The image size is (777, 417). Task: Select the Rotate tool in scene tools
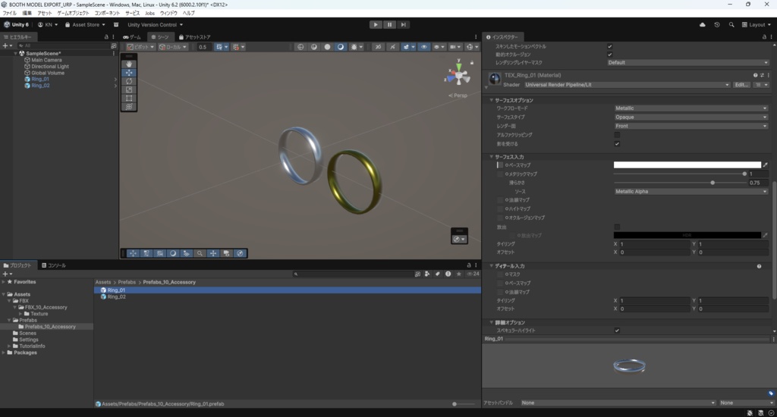129,80
